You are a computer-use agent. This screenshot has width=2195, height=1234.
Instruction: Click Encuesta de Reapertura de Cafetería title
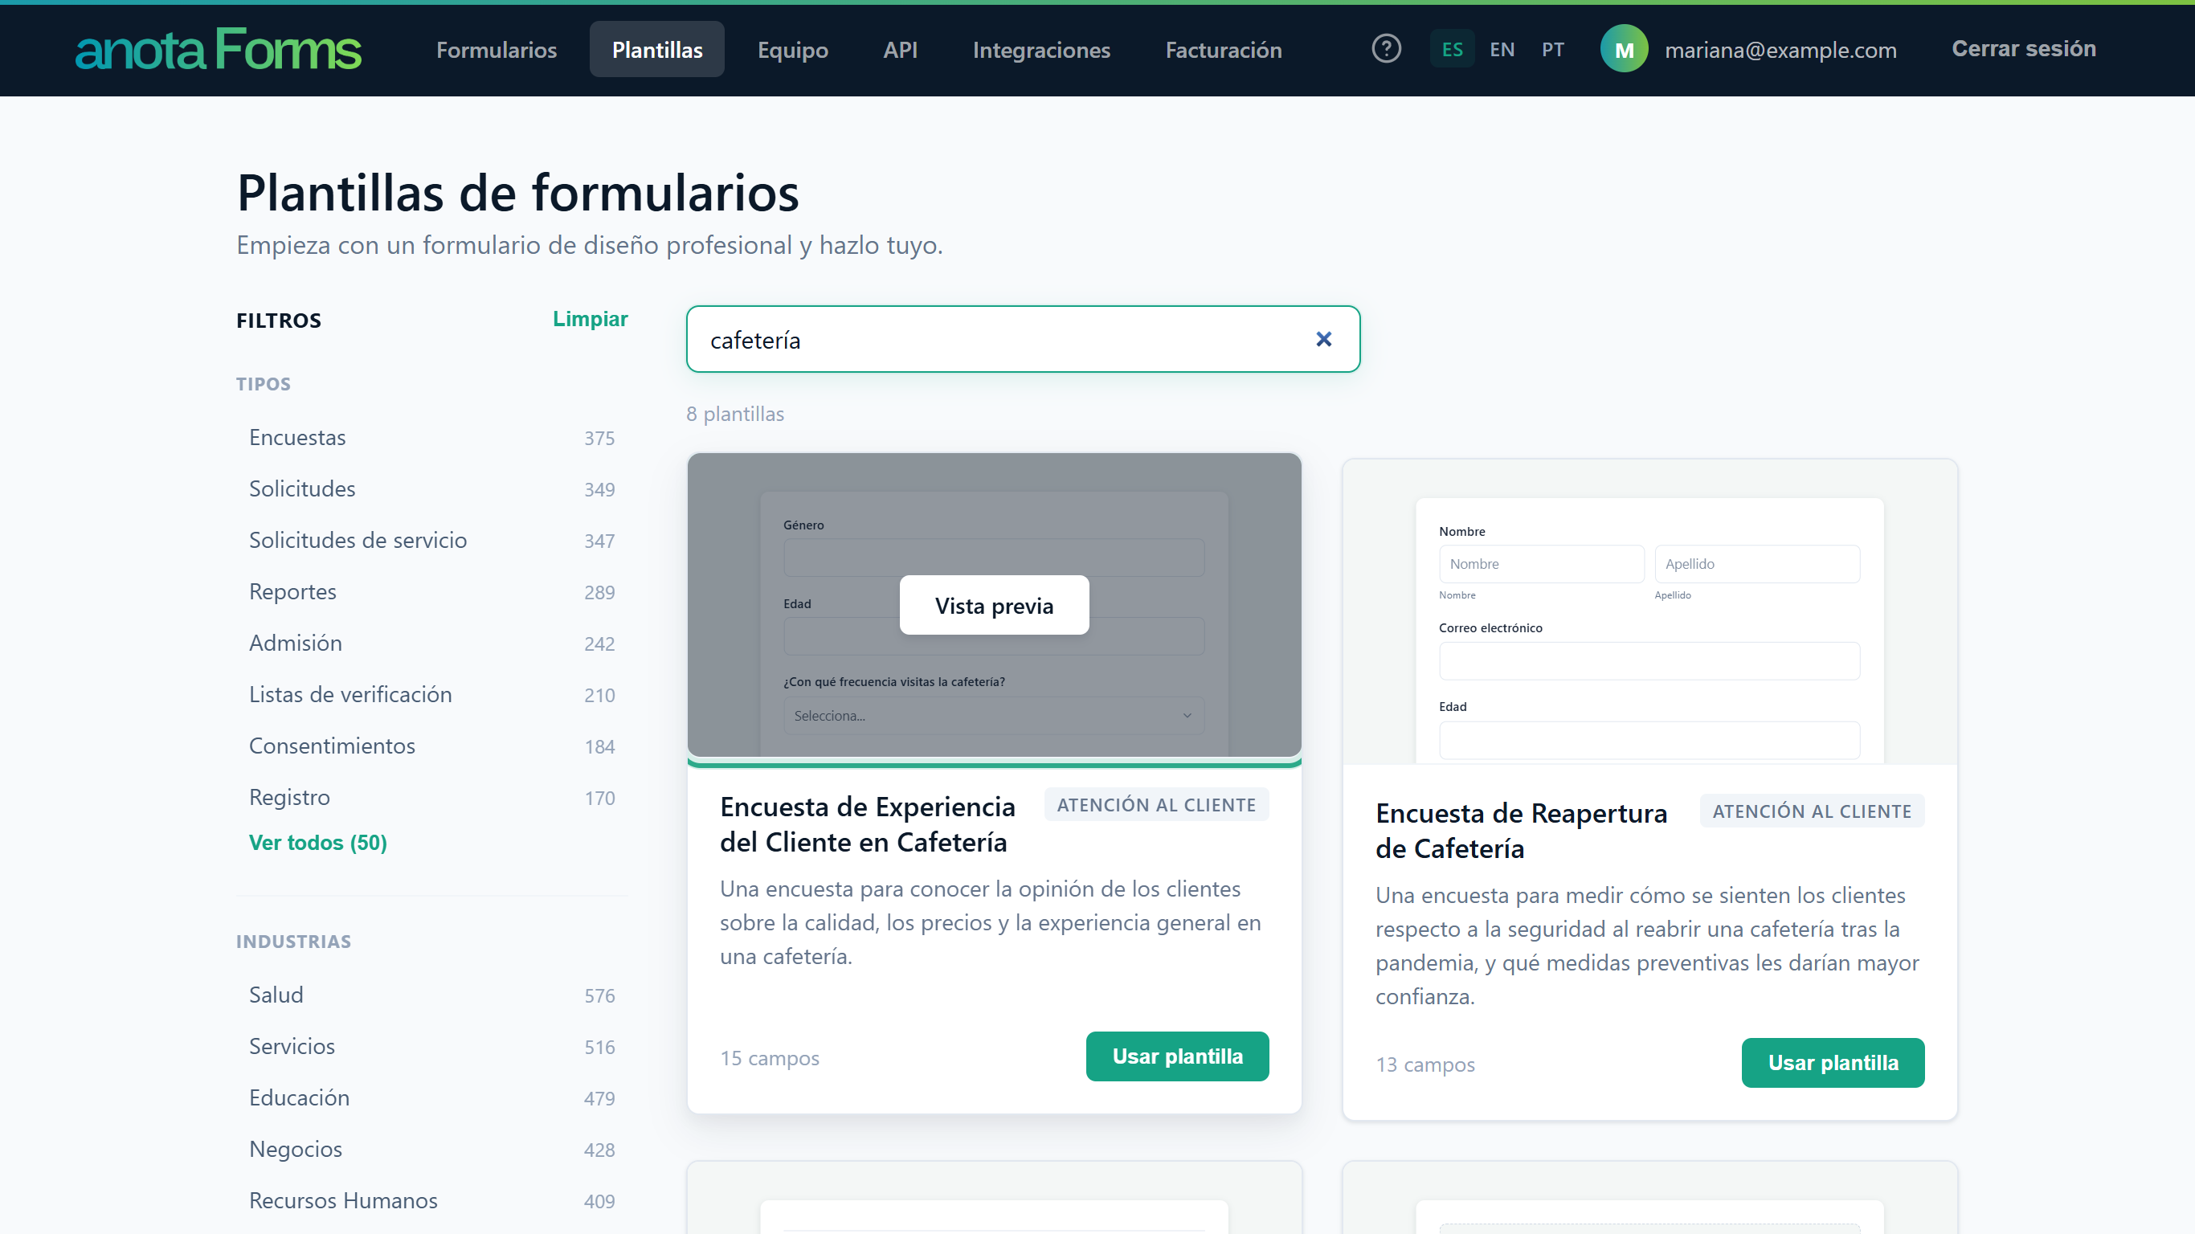[x=1521, y=831]
